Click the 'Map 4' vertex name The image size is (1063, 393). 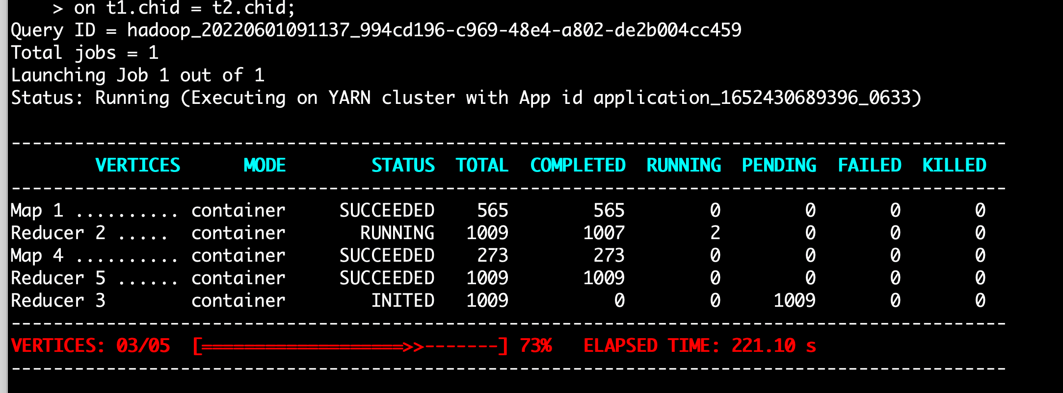(37, 255)
